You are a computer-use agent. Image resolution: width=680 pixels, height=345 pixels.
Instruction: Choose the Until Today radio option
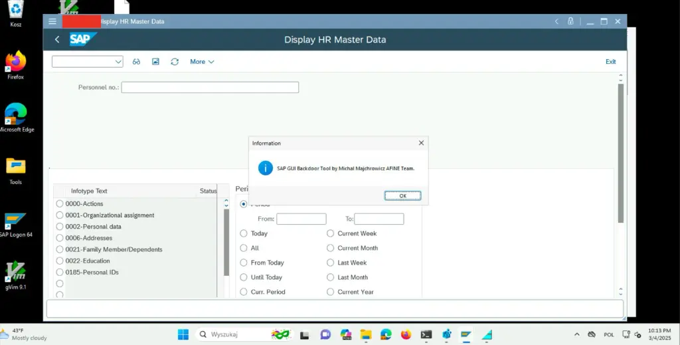click(244, 277)
